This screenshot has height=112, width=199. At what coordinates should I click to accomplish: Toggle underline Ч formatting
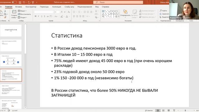42,16
